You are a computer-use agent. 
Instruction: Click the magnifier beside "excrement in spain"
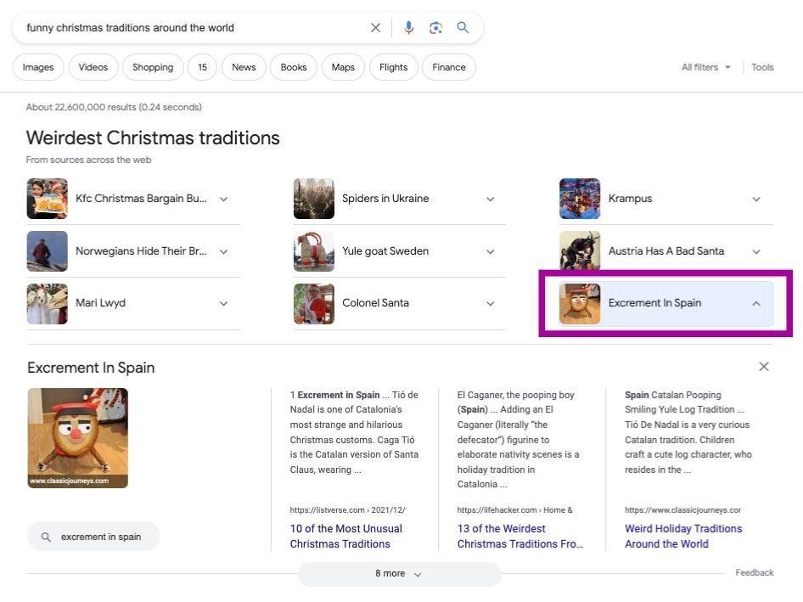pos(47,536)
